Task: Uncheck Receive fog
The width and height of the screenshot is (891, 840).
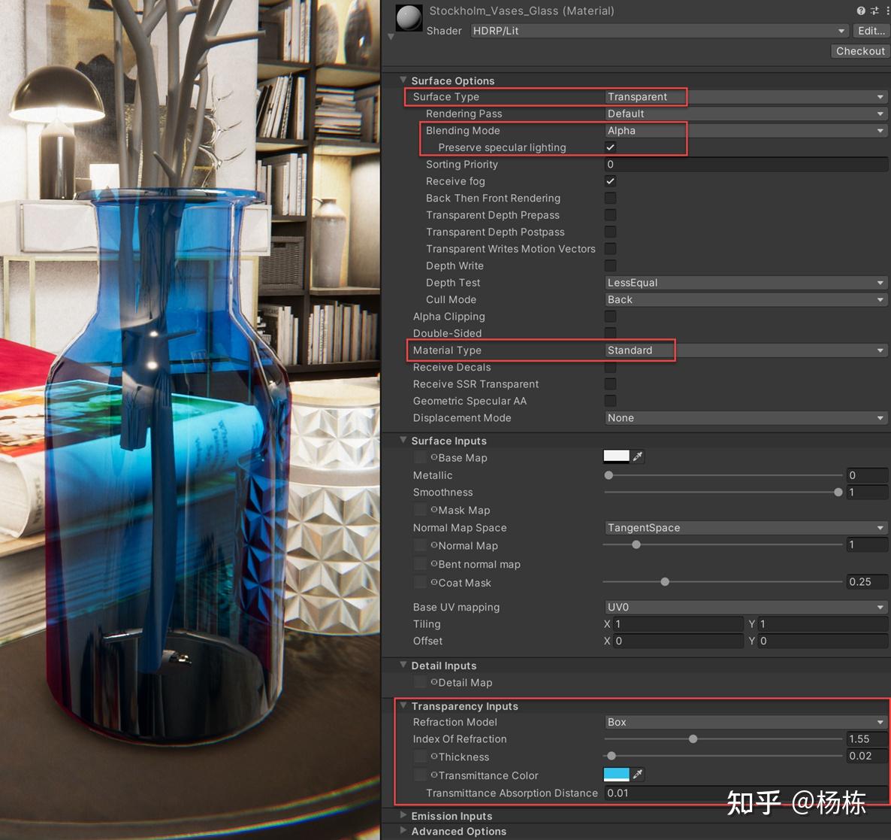Action: (x=610, y=180)
